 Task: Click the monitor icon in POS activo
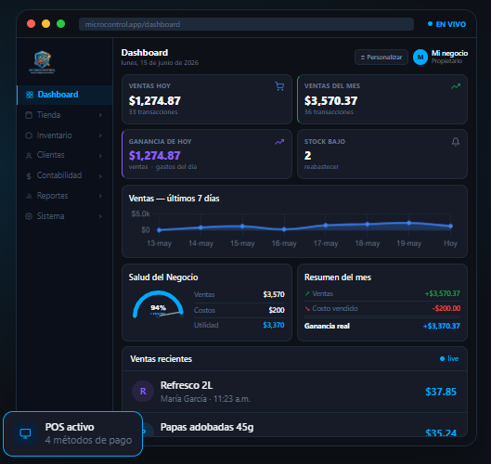(25, 433)
